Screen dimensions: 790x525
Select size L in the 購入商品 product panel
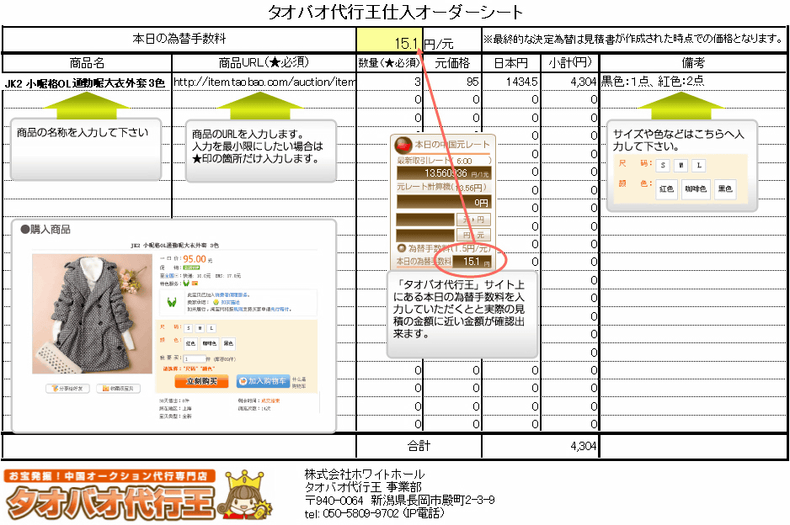click(211, 328)
